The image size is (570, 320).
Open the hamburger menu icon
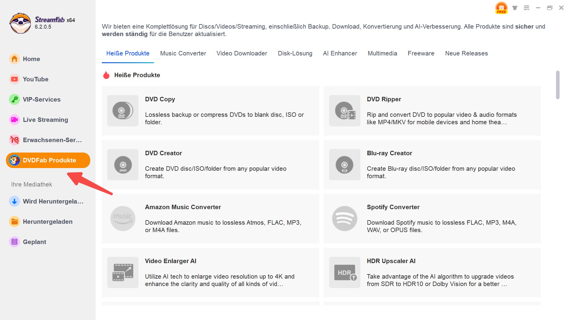527,8
